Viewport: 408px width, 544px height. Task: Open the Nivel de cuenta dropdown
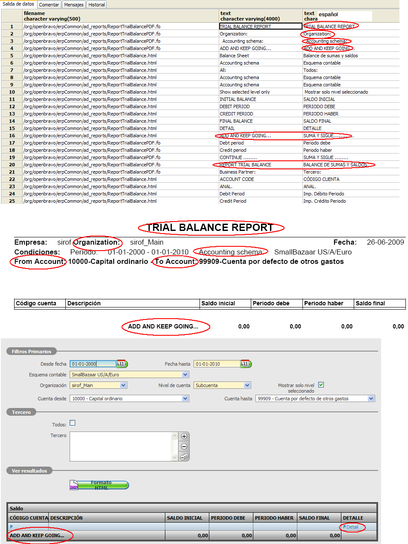tap(247, 385)
